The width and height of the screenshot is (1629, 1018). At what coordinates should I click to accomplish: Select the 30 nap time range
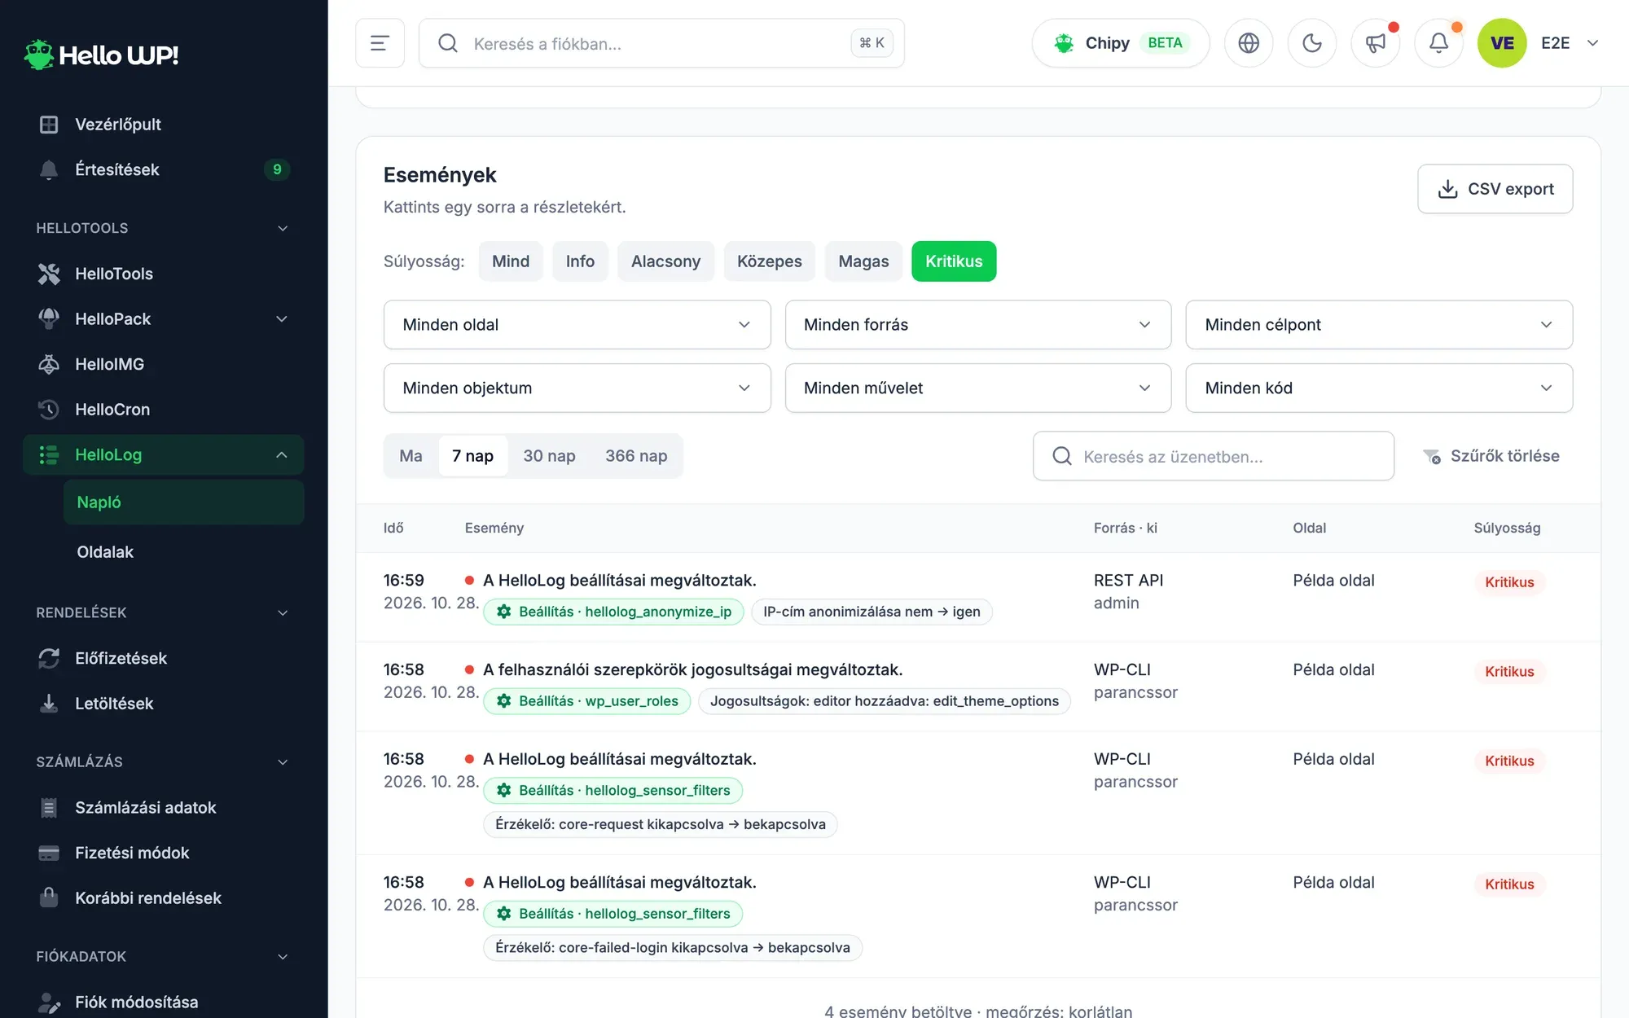pos(549,456)
